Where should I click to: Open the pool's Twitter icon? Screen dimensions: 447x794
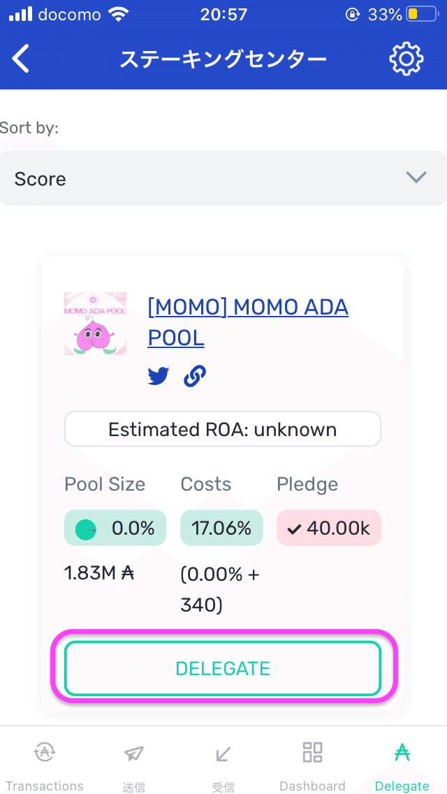(x=159, y=377)
